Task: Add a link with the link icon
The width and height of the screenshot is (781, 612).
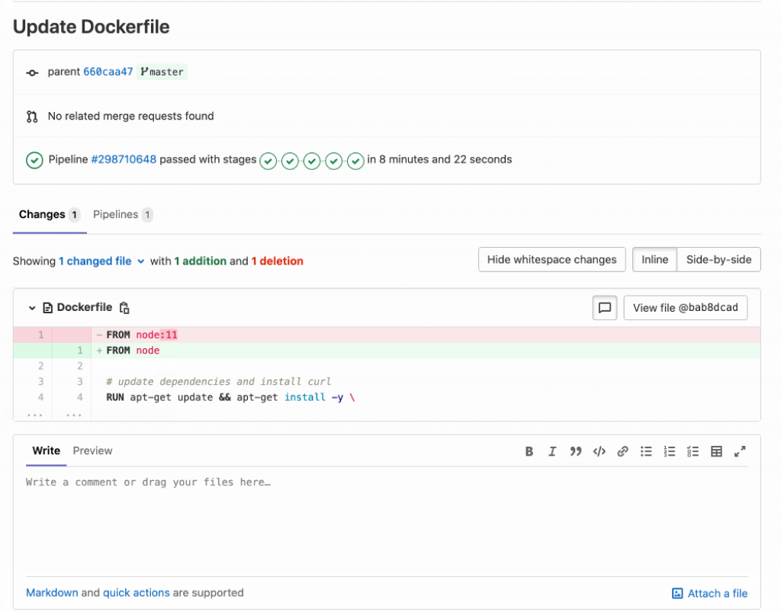Action: (x=622, y=451)
